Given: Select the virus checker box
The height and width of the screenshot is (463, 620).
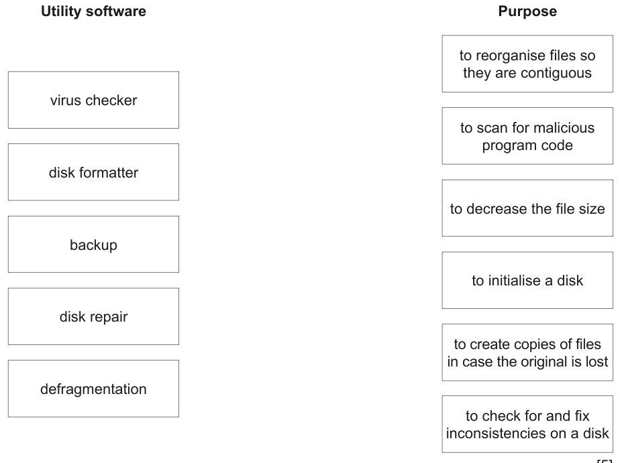Looking at the screenshot, I should coord(93,100).
